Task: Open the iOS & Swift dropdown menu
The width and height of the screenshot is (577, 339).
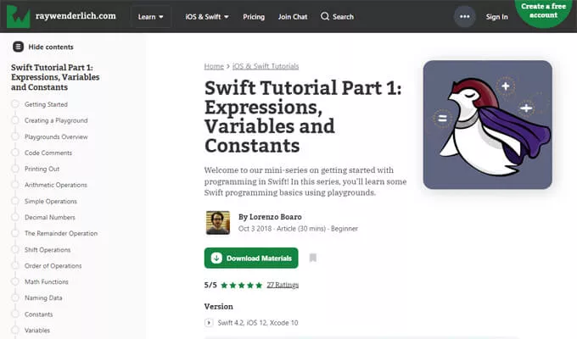Action: pos(207,17)
